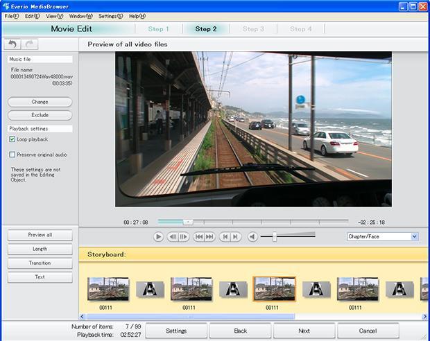Open the Settings menu in menu bar
430x341 pixels.
(110, 15)
